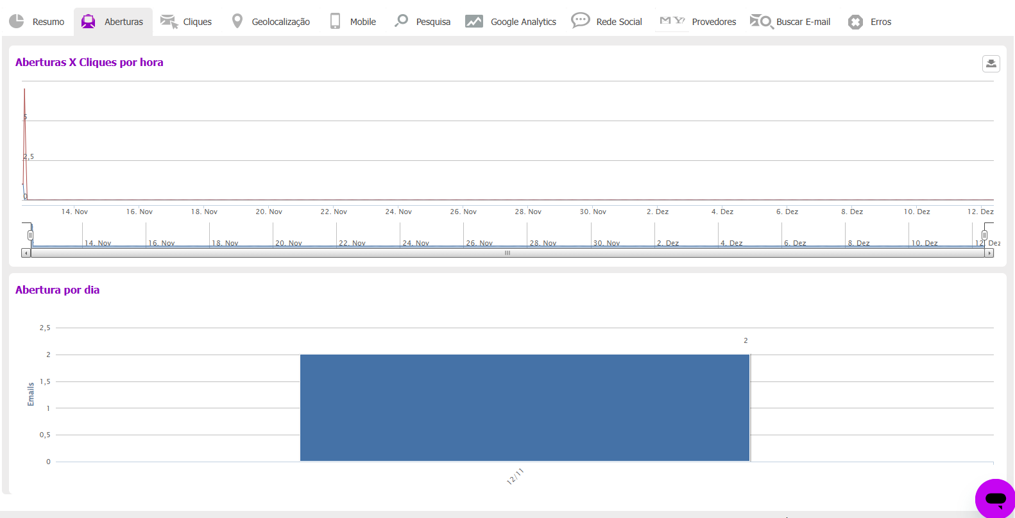
Task: Click the Buscar E-mail search envelope icon
Action: point(762,21)
